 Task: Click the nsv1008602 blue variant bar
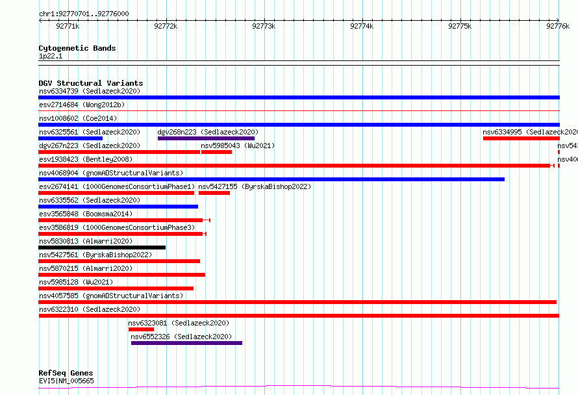pos(299,125)
